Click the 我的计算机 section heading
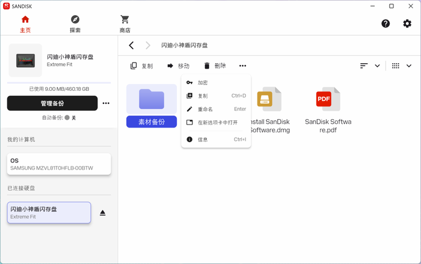The image size is (421, 264). coord(21,140)
